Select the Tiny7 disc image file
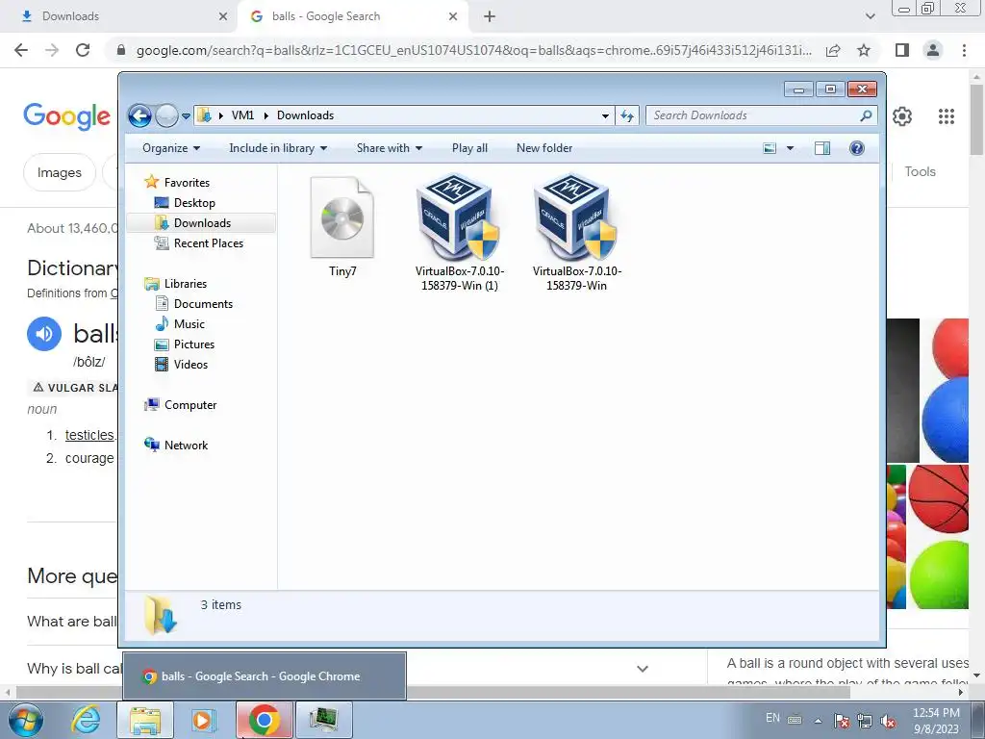This screenshot has width=985, height=739. 342,227
